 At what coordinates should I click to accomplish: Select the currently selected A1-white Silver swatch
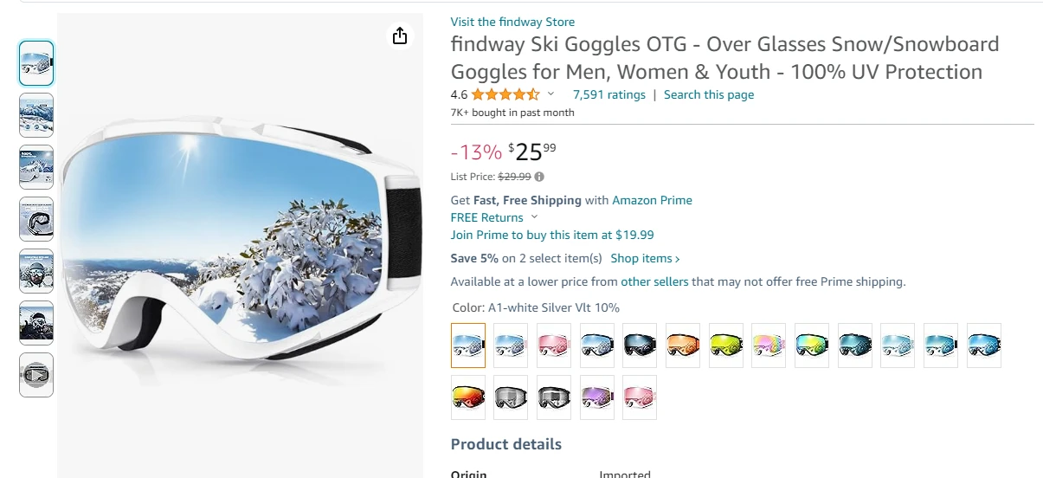click(x=468, y=346)
